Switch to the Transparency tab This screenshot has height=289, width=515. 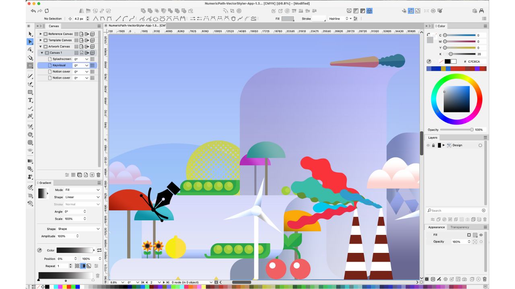pos(459,227)
